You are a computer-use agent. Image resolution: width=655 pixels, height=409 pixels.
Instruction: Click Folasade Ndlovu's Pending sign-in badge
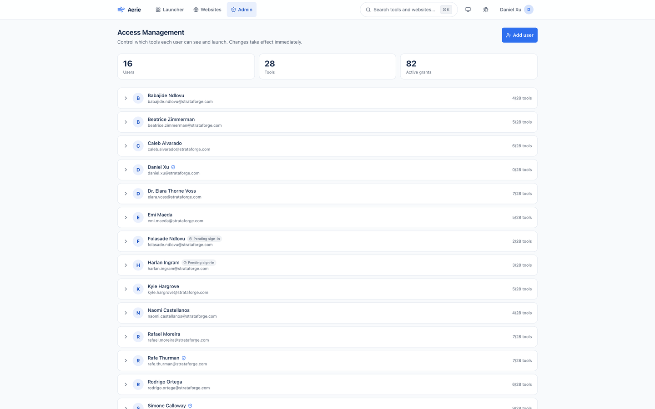(205, 239)
